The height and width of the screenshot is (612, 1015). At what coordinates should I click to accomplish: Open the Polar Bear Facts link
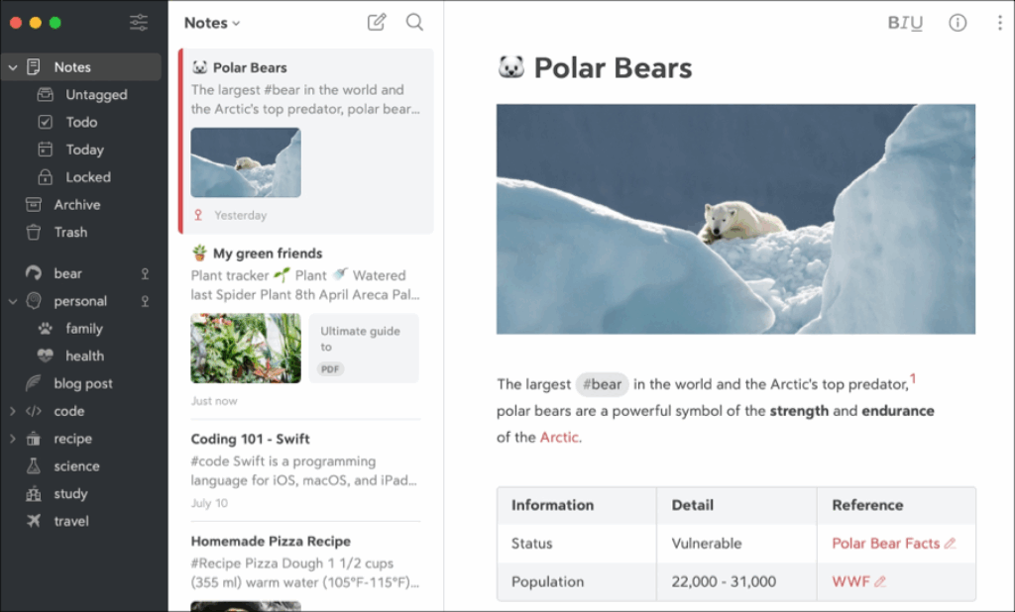[885, 543]
